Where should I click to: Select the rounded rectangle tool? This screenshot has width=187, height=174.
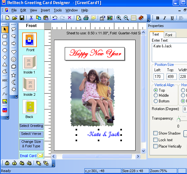5,43
